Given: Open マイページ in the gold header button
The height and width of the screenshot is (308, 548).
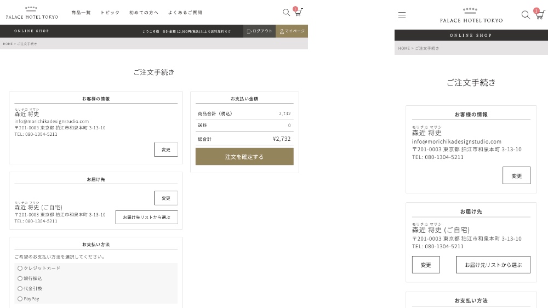Looking at the screenshot, I should pyautogui.click(x=292, y=31).
